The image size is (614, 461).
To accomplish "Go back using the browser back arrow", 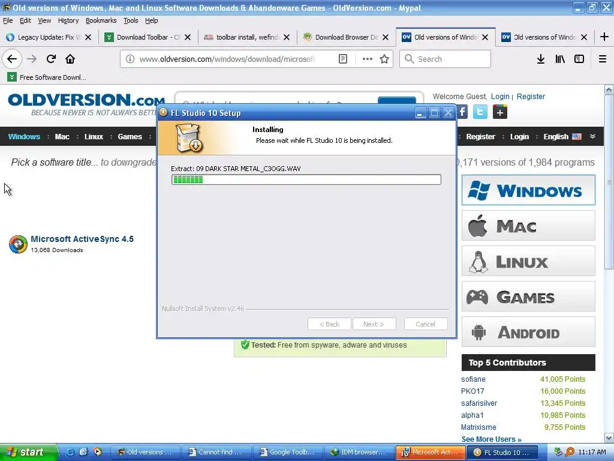I will click(12, 59).
